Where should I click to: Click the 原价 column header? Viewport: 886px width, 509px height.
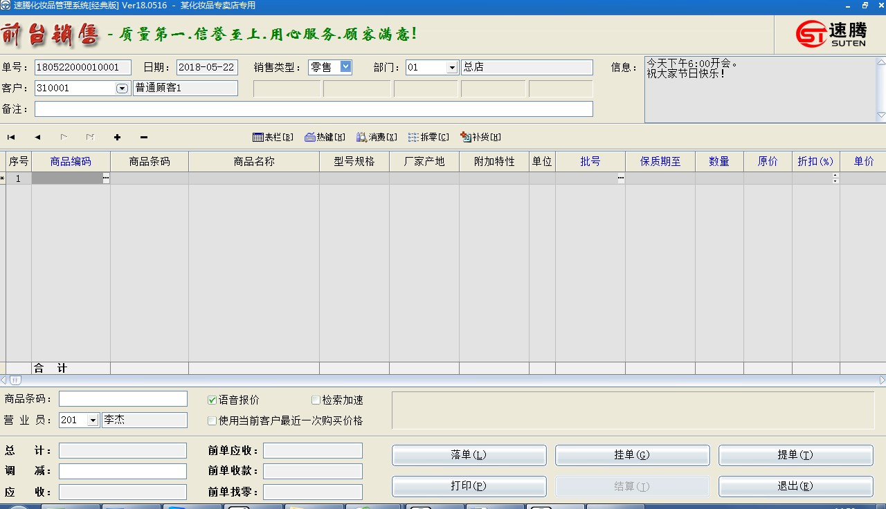[x=768, y=161]
